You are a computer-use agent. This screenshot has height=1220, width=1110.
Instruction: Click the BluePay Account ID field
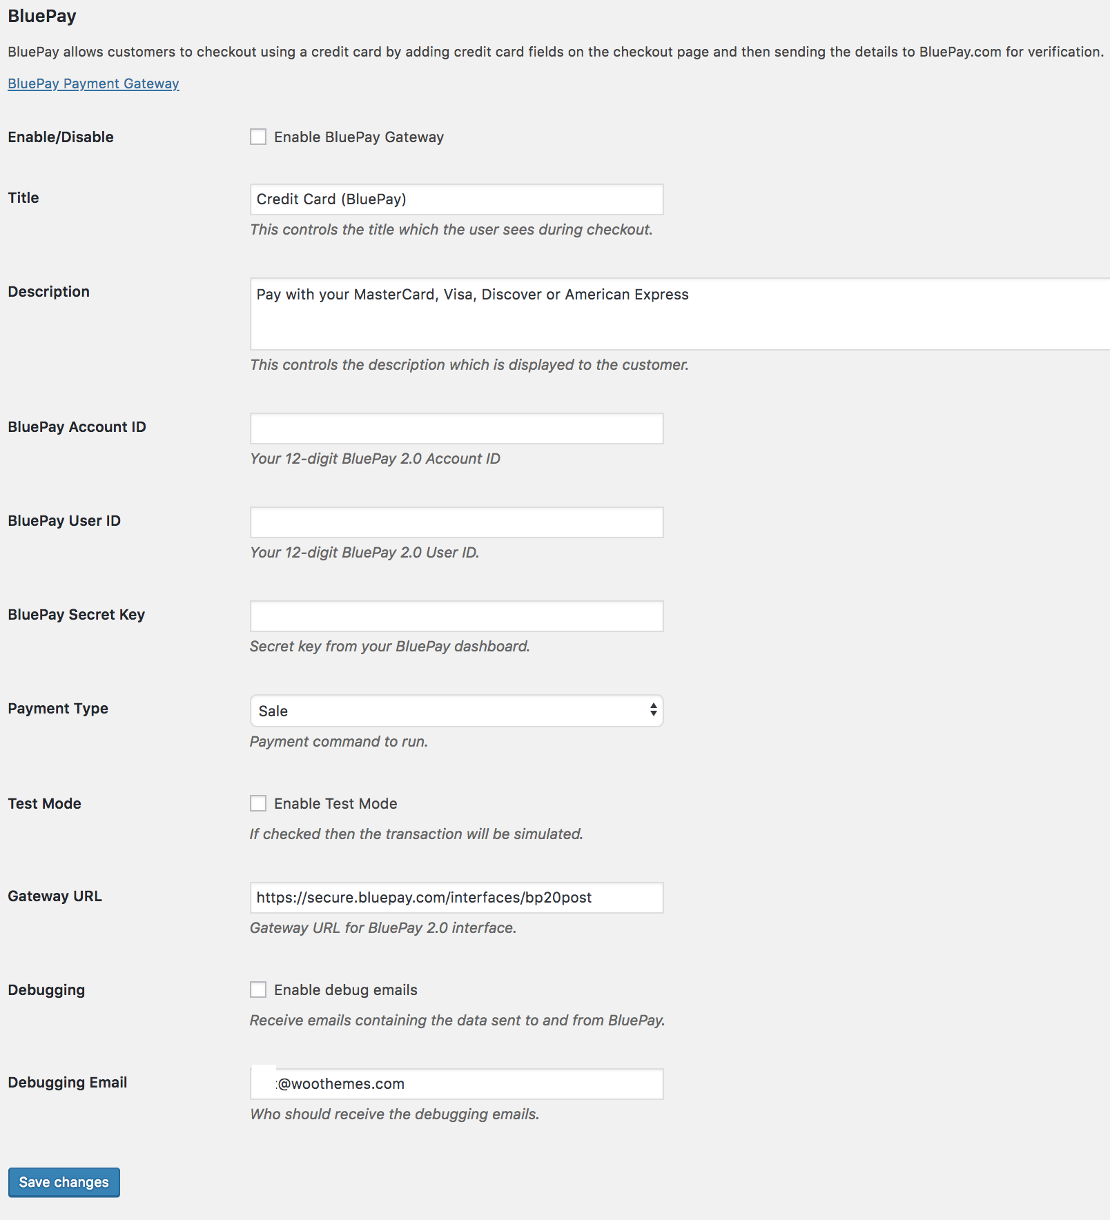click(x=456, y=429)
